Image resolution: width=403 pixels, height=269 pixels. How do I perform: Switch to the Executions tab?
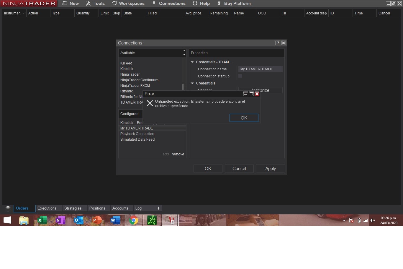47,208
